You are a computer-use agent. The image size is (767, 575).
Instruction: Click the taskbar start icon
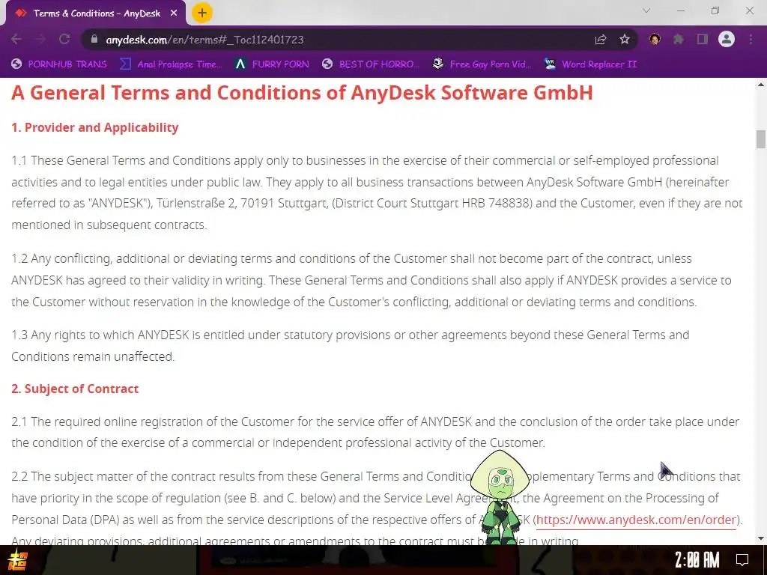[17, 560]
